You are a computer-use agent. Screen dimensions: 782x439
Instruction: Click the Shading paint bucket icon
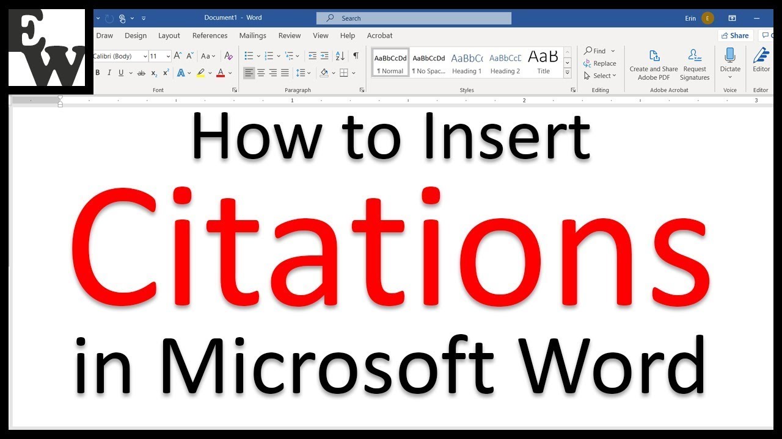click(x=324, y=73)
